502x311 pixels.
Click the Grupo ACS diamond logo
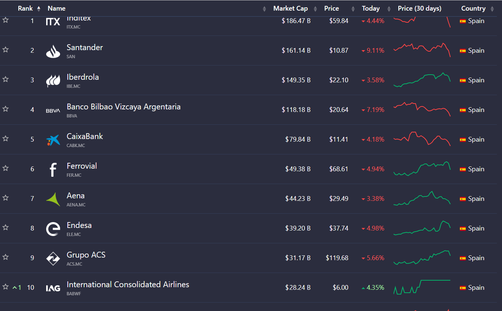click(53, 259)
